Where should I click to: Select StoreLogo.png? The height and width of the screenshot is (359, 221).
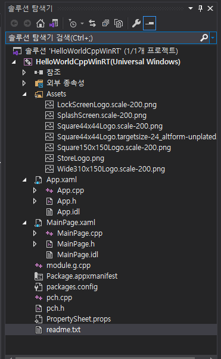pos(80,158)
